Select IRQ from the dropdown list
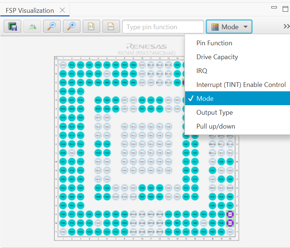Screen dimensions: 290x248 pos(237,71)
